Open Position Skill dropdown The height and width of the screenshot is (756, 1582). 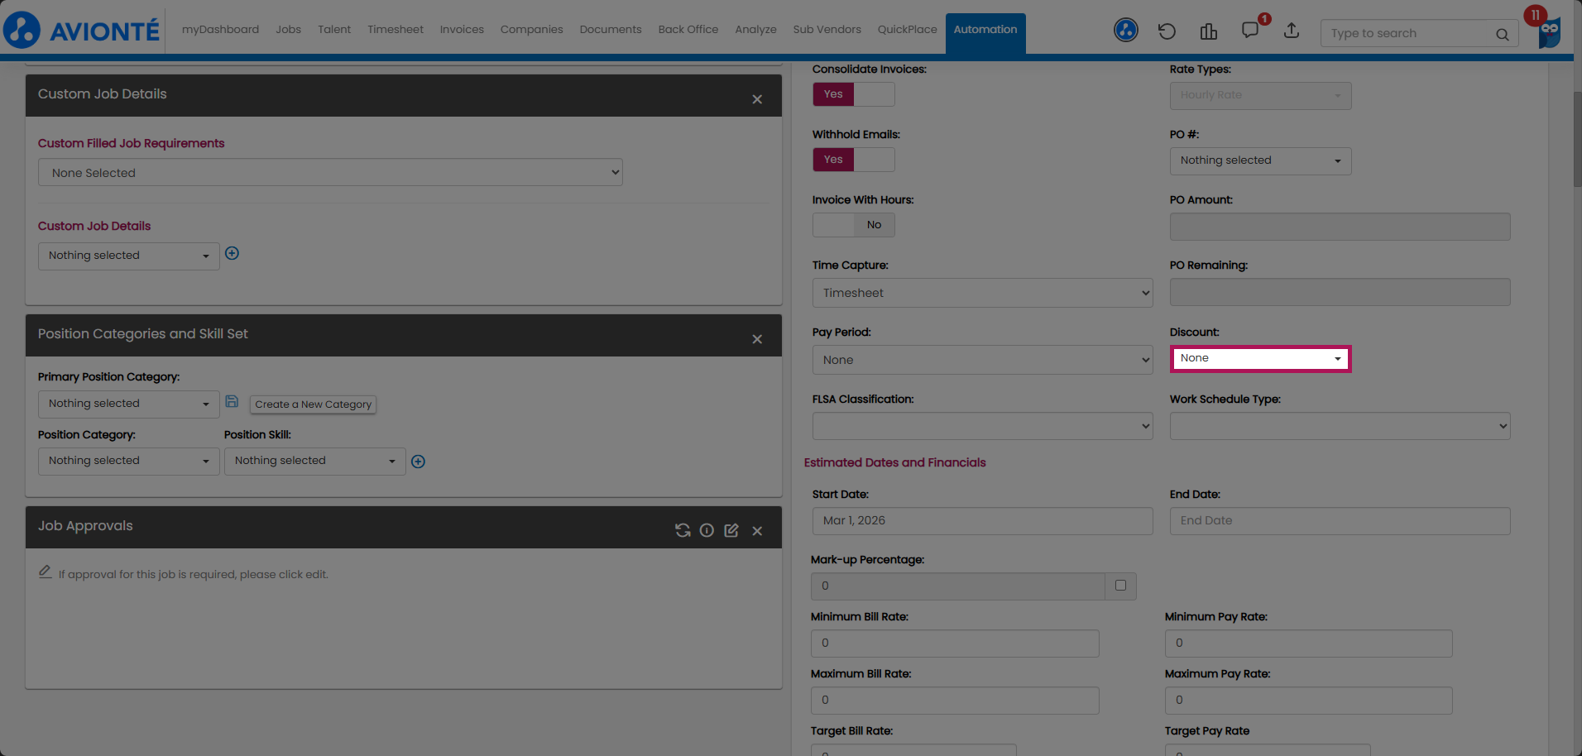[315, 461]
